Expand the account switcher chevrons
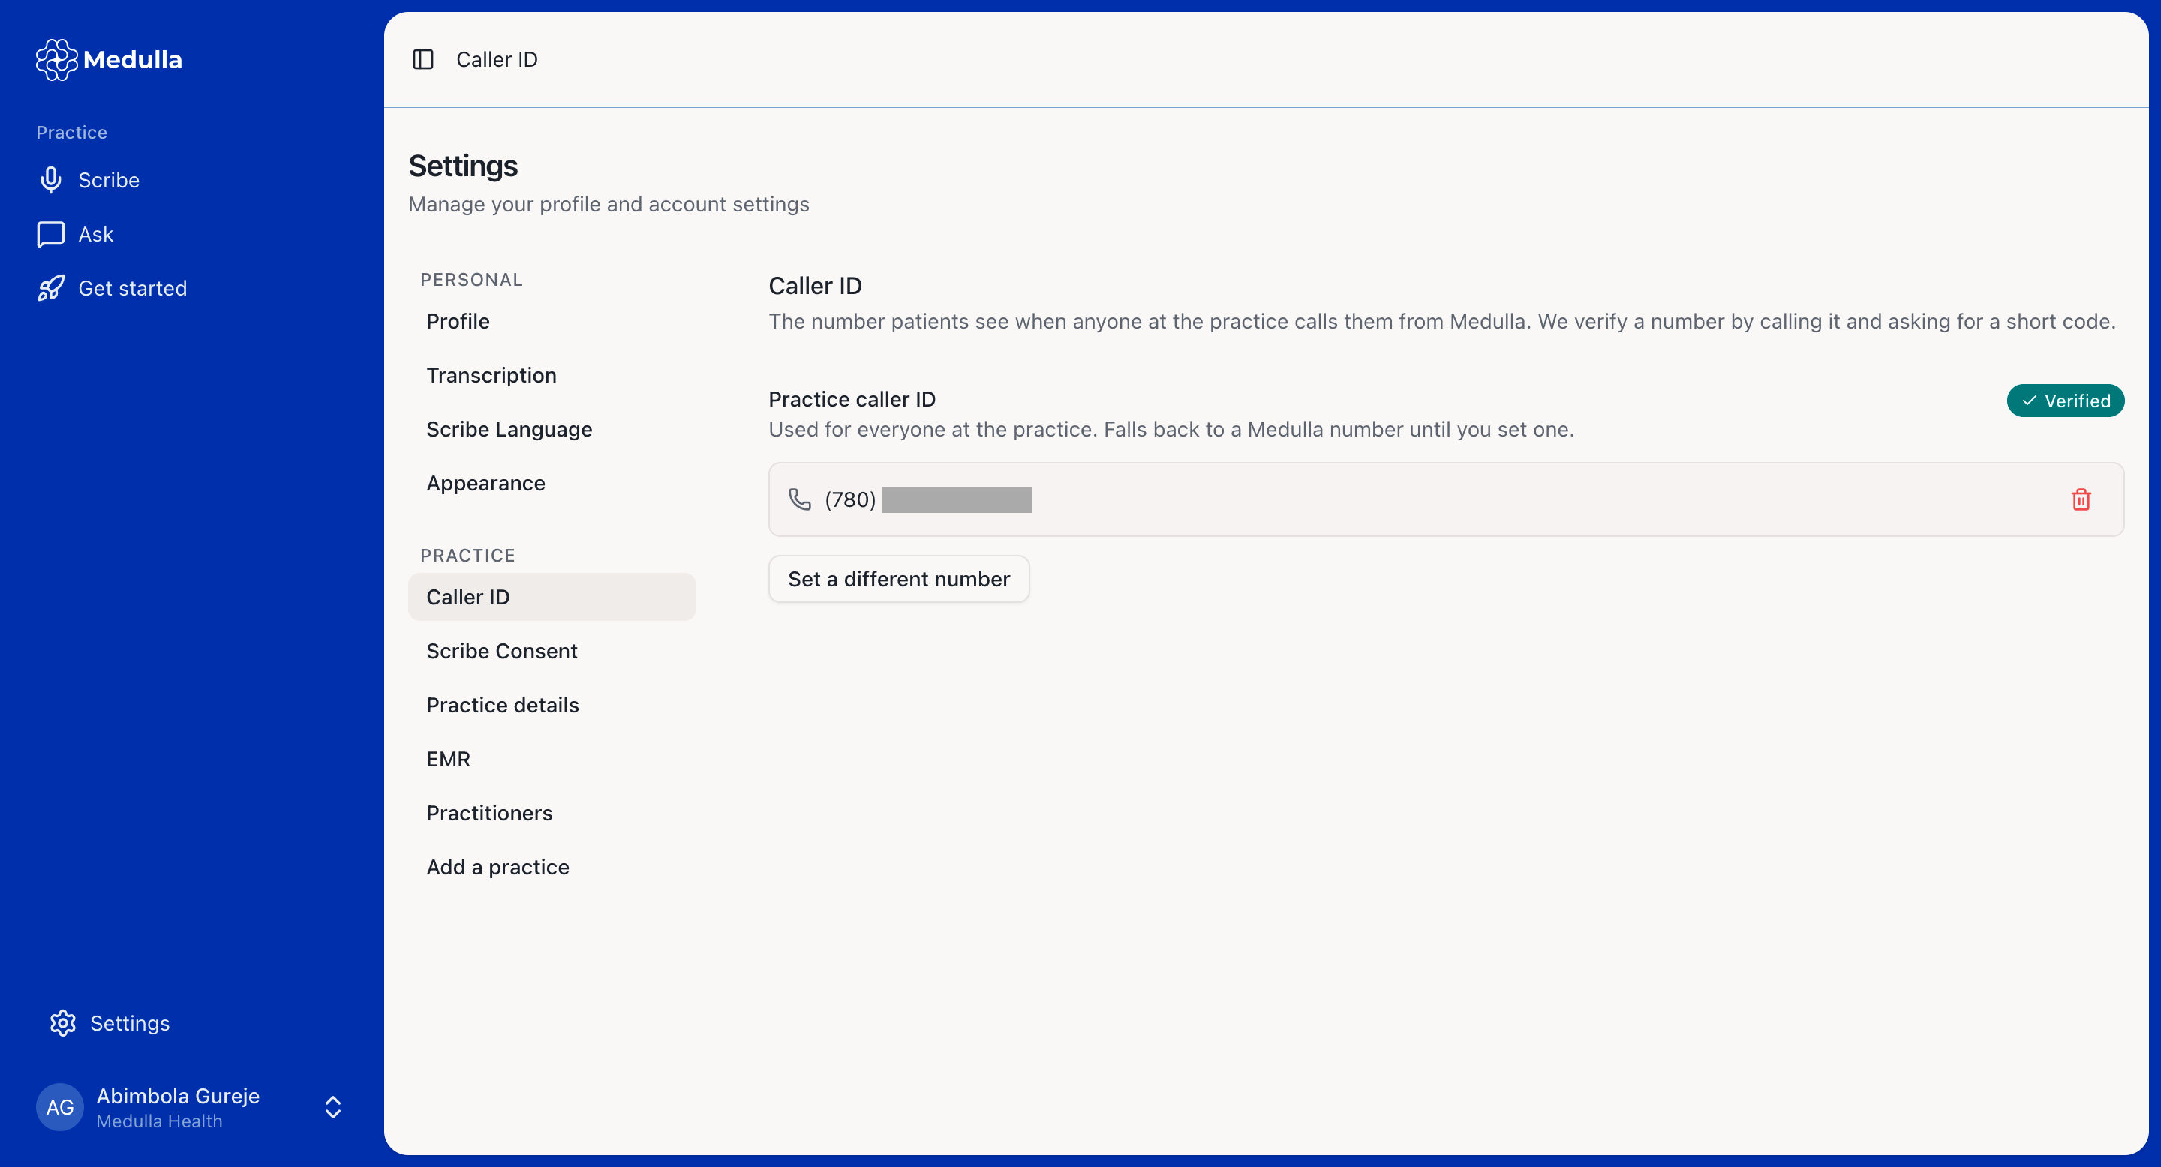 tap(333, 1107)
